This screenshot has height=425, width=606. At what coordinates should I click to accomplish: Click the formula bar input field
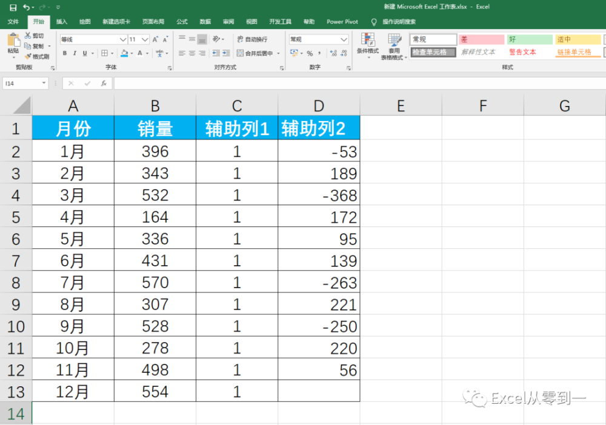click(x=359, y=83)
